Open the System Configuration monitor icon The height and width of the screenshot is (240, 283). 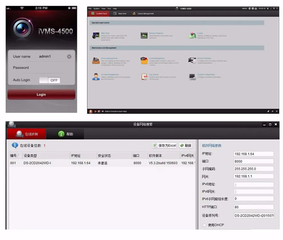coord(192,77)
